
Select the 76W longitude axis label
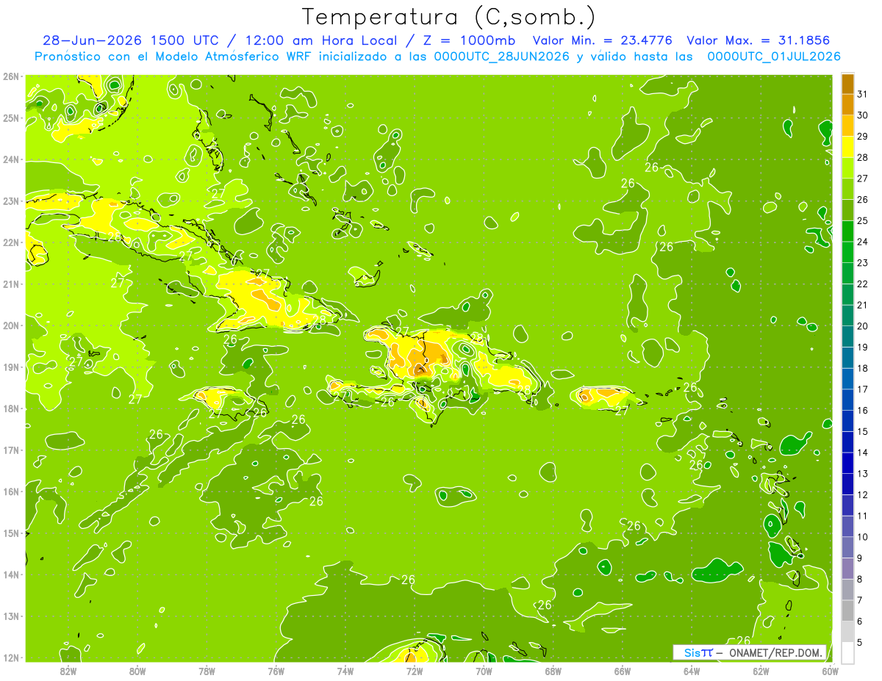(276, 671)
